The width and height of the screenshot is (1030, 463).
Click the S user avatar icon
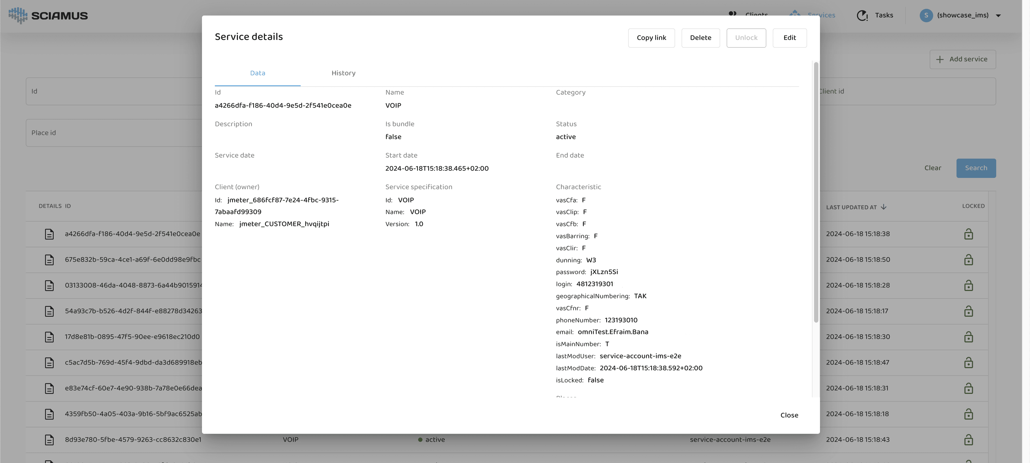926,16
